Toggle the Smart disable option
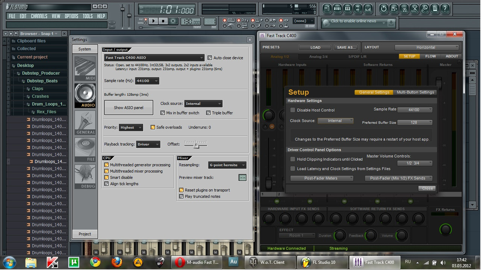Image resolution: width=481 pixels, height=270 pixels. [x=107, y=178]
